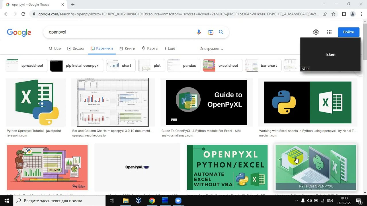Click the Isken video tile
Screen dimensions: 367x206
(x=330, y=54)
